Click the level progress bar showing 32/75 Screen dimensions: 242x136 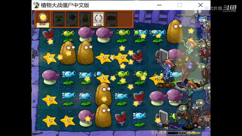[x=184, y=133]
